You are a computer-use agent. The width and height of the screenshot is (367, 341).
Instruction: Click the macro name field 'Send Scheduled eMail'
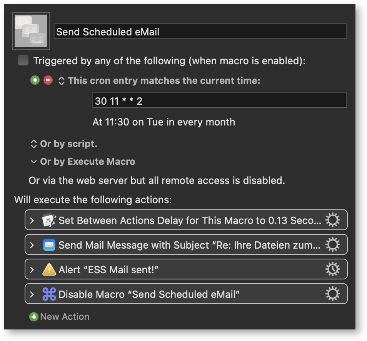click(x=200, y=31)
